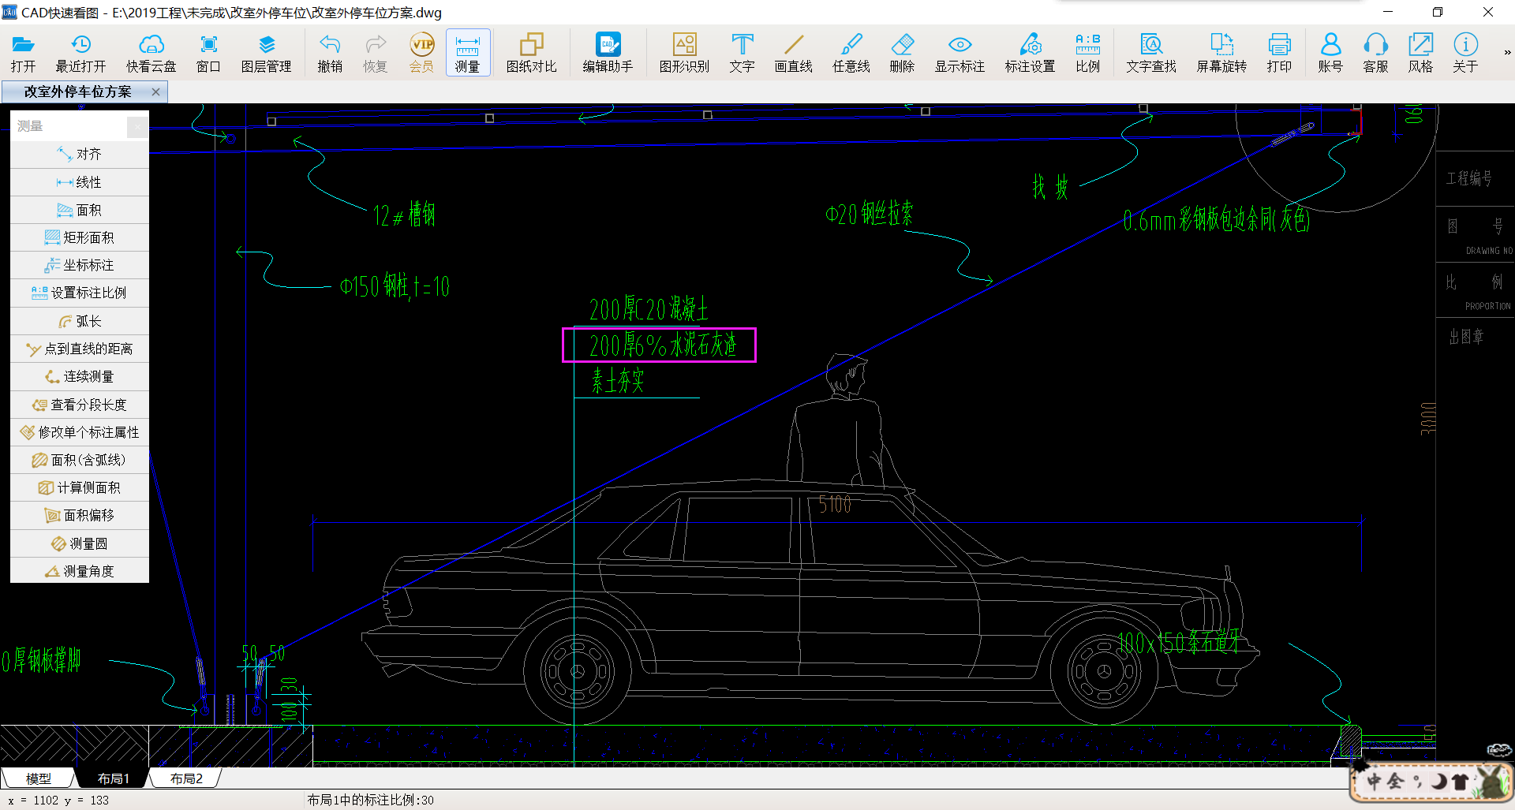Viewport: 1515px width, 810px height.
Task: Select 测量圆 circle measurement
Action: (80, 543)
